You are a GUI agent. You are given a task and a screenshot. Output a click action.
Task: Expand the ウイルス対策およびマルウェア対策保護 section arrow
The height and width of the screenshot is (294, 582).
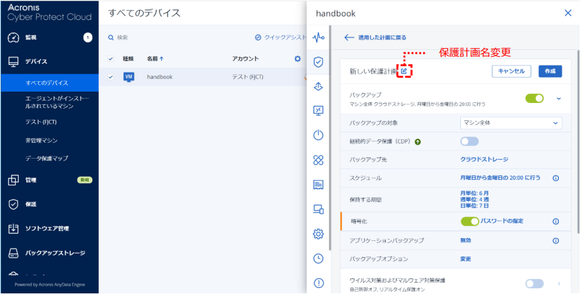click(x=559, y=284)
